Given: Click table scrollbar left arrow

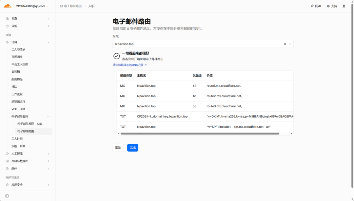Looking at the screenshot, I should coord(119,134).
